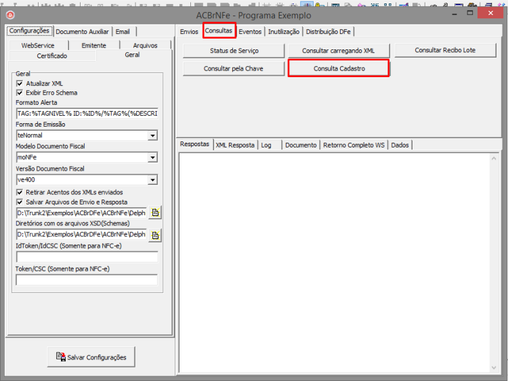Click Status de Serviço button
This screenshot has height=381, width=508.
pyautogui.click(x=234, y=51)
